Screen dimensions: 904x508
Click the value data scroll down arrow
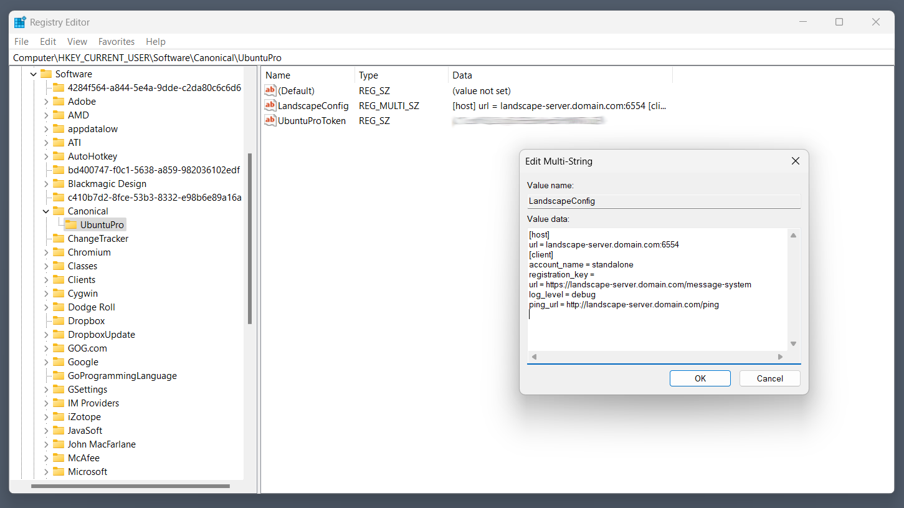click(794, 344)
